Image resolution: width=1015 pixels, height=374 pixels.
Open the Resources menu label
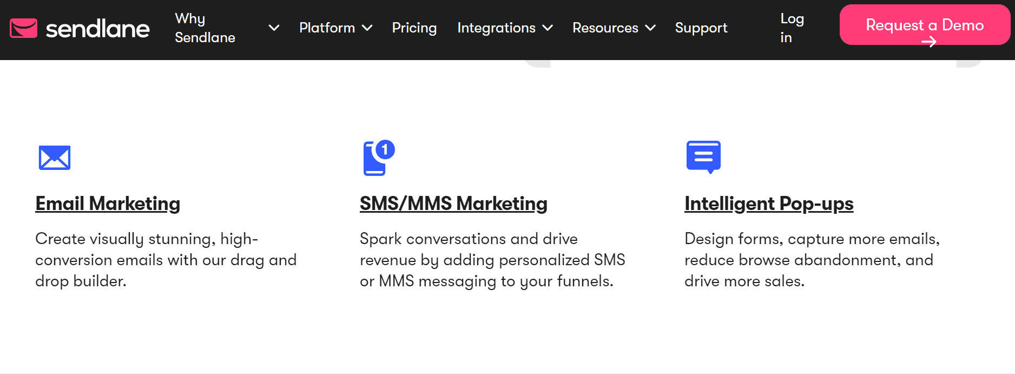(605, 28)
